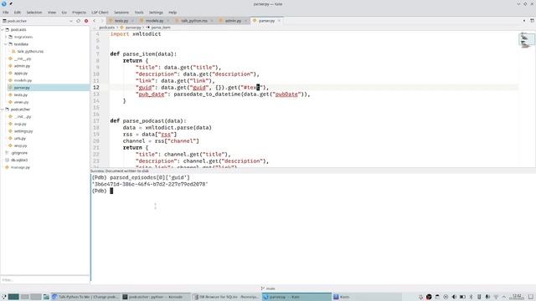
Task: Open .gitignore in project tree
Action: pyautogui.click(x=18, y=153)
